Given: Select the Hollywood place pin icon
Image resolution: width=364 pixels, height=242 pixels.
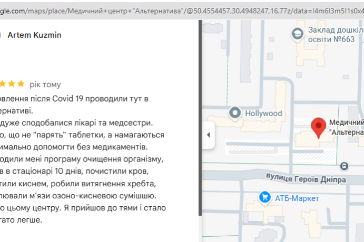Looking at the screenshot, I should point(235,113).
